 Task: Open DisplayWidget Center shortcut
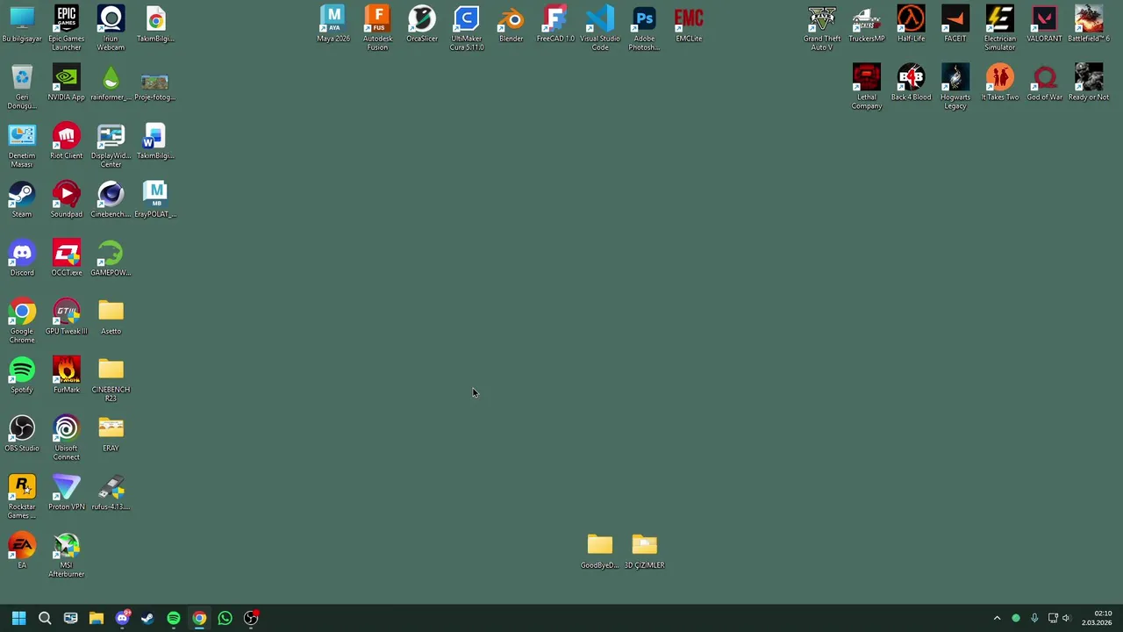(x=111, y=145)
